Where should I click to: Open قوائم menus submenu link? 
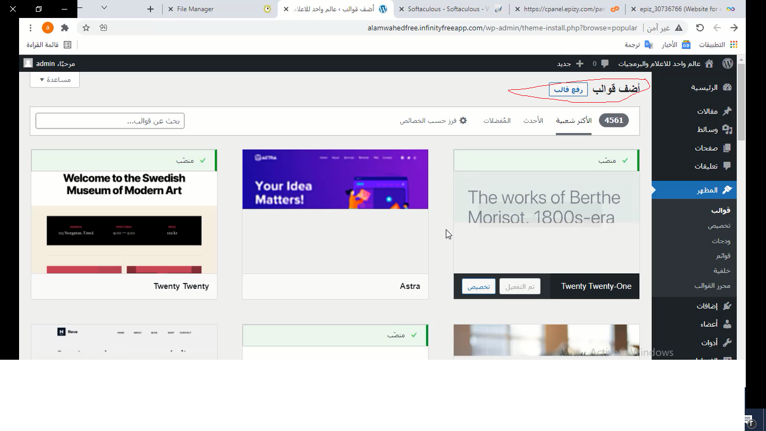[723, 256]
